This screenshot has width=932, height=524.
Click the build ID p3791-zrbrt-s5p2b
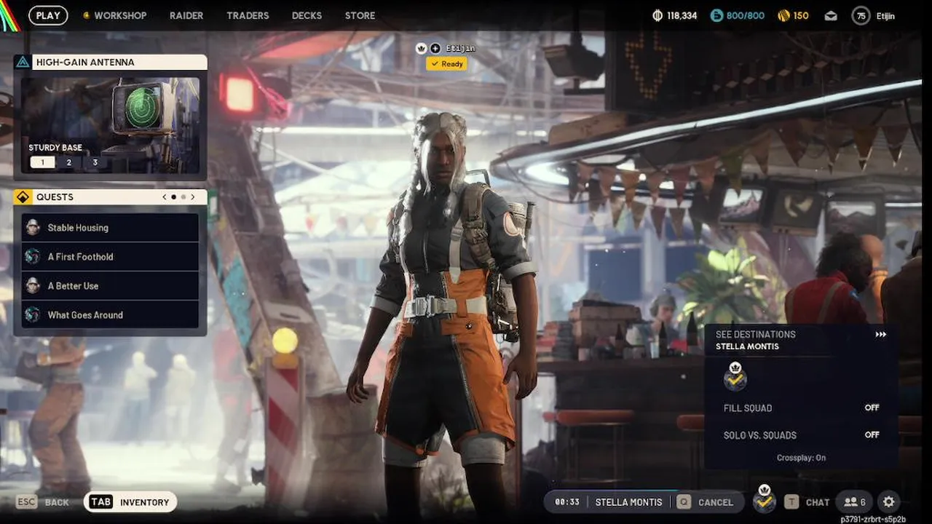(873, 519)
